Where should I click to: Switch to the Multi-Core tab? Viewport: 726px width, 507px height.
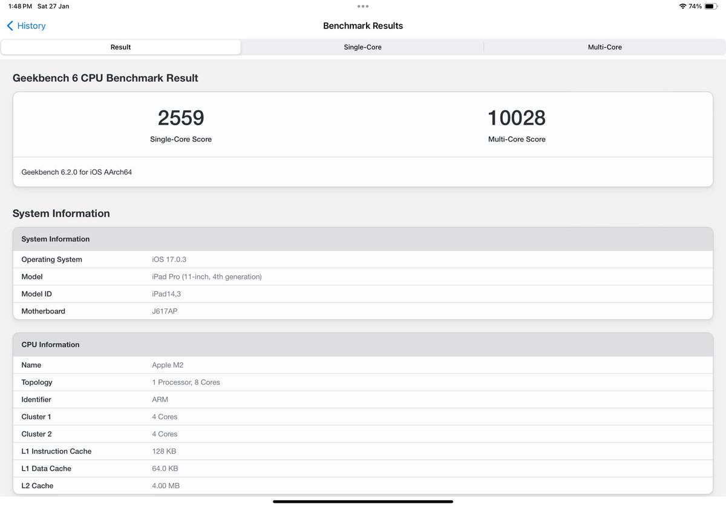pyautogui.click(x=605, y=47)
